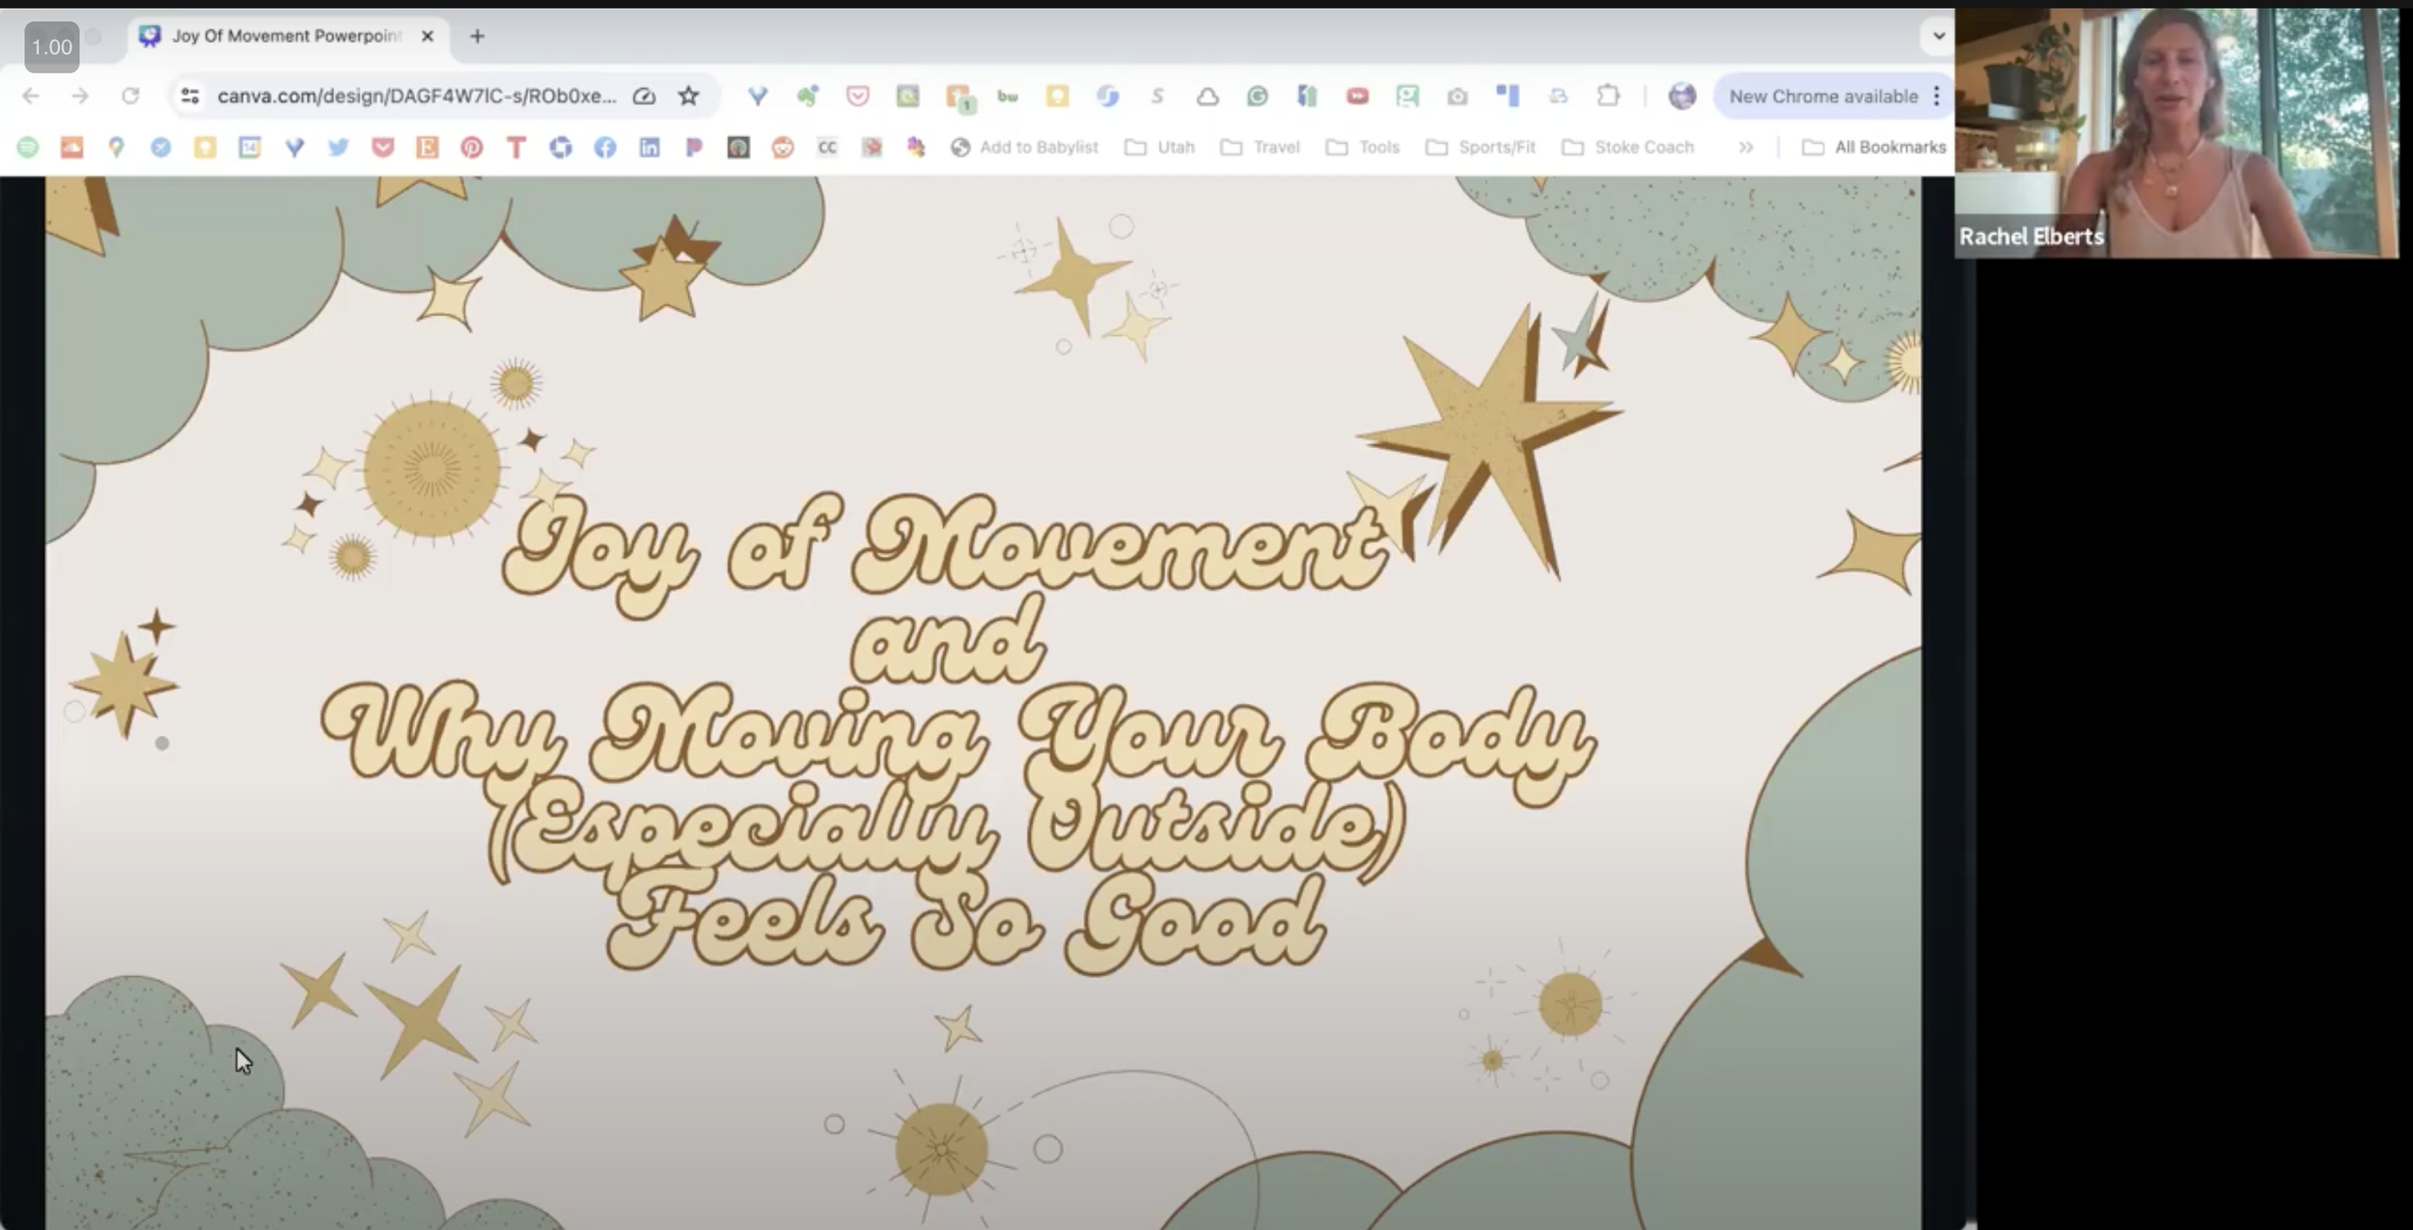Image resolution: width=2413 pixels, height=1230 pixels.
Task: Click the Add to Babylist bookmark
Action: point(1025,147)
